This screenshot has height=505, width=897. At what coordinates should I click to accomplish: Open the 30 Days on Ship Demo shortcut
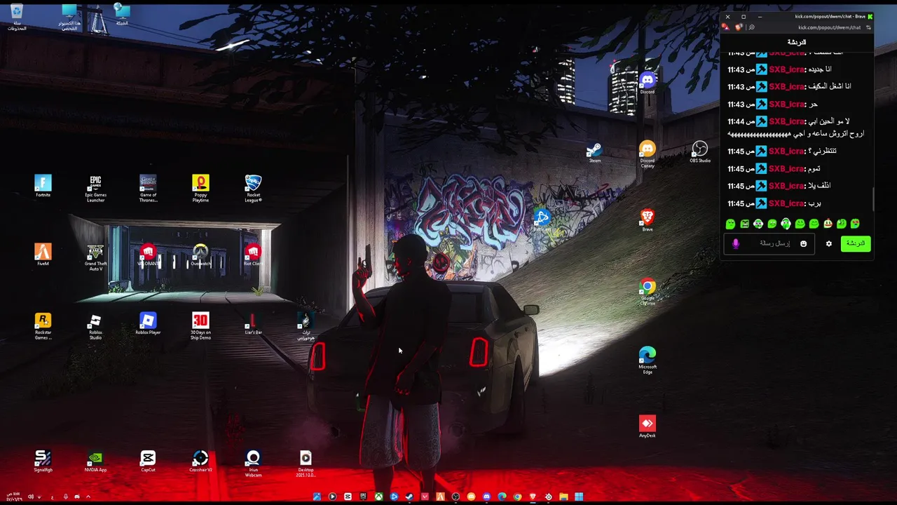[x=200, y=326]
